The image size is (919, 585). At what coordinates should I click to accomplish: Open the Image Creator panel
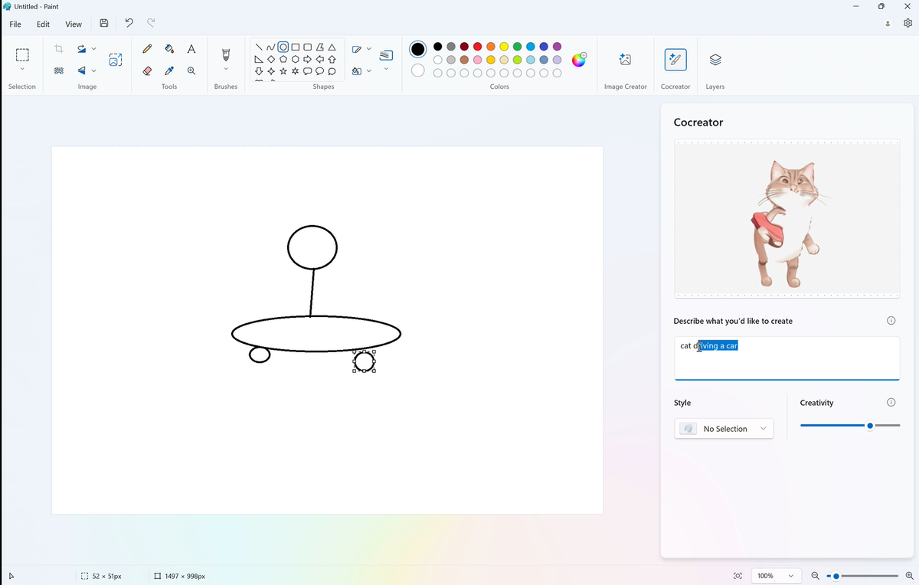tap(625, 60)
